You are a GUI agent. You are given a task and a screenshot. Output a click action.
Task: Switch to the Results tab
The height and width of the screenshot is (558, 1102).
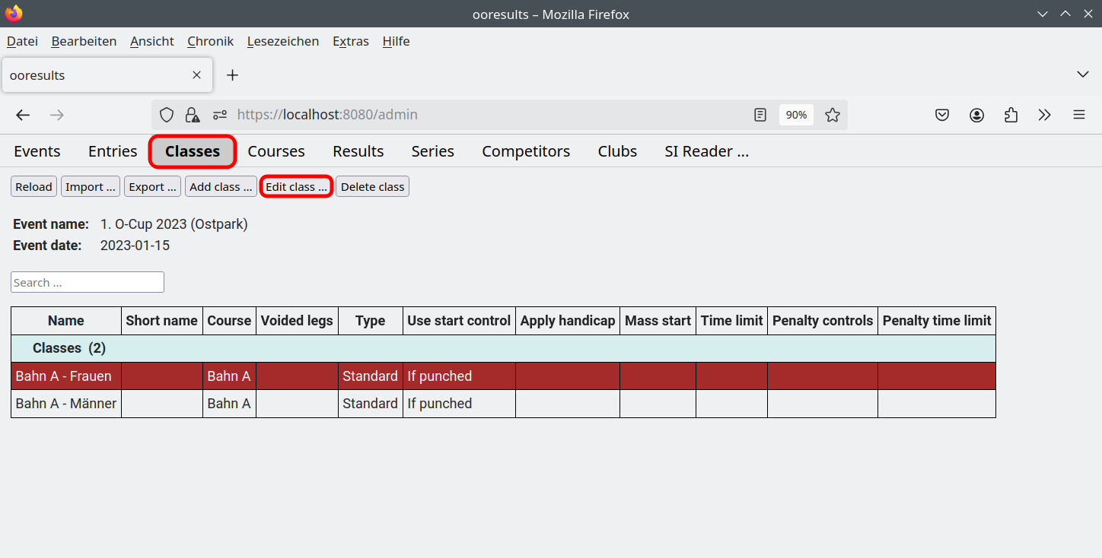point(358,151)
